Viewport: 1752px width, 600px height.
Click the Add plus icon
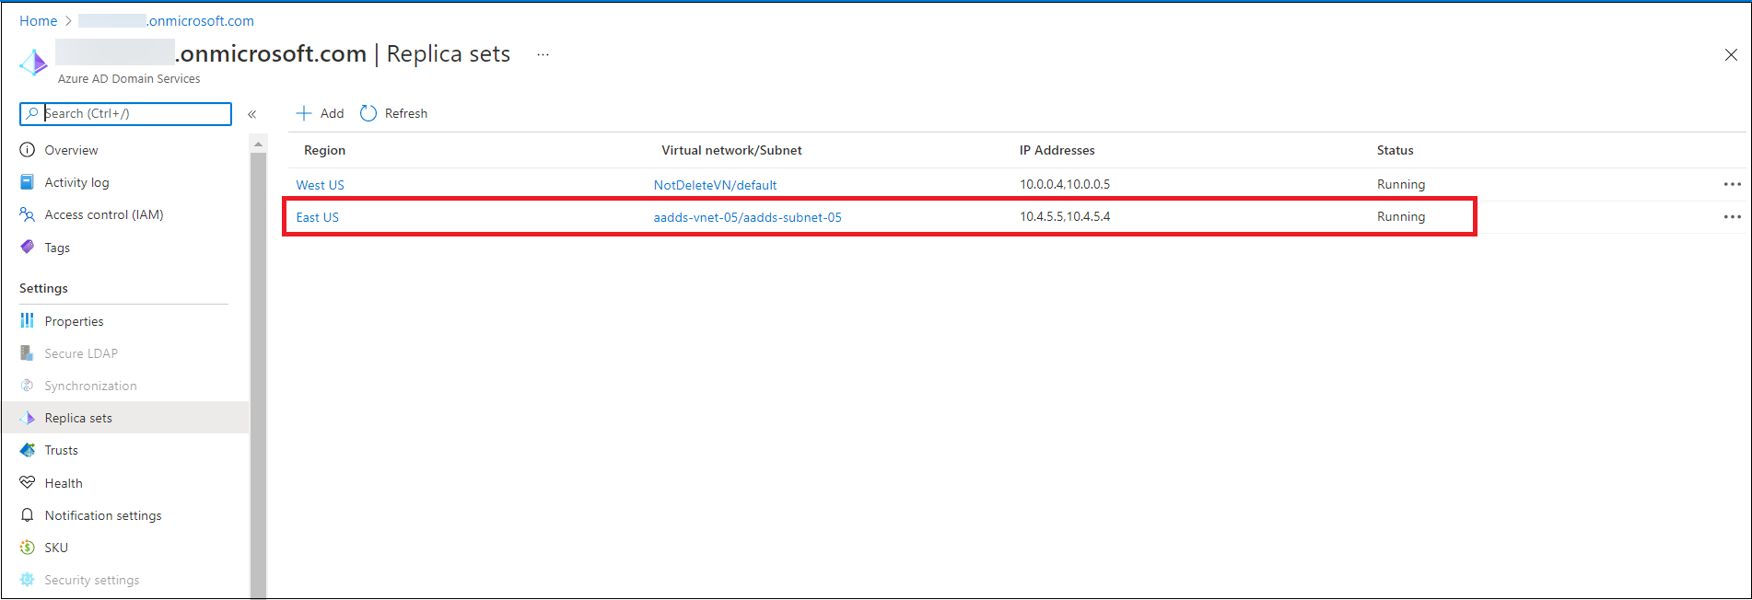point(304,113)
